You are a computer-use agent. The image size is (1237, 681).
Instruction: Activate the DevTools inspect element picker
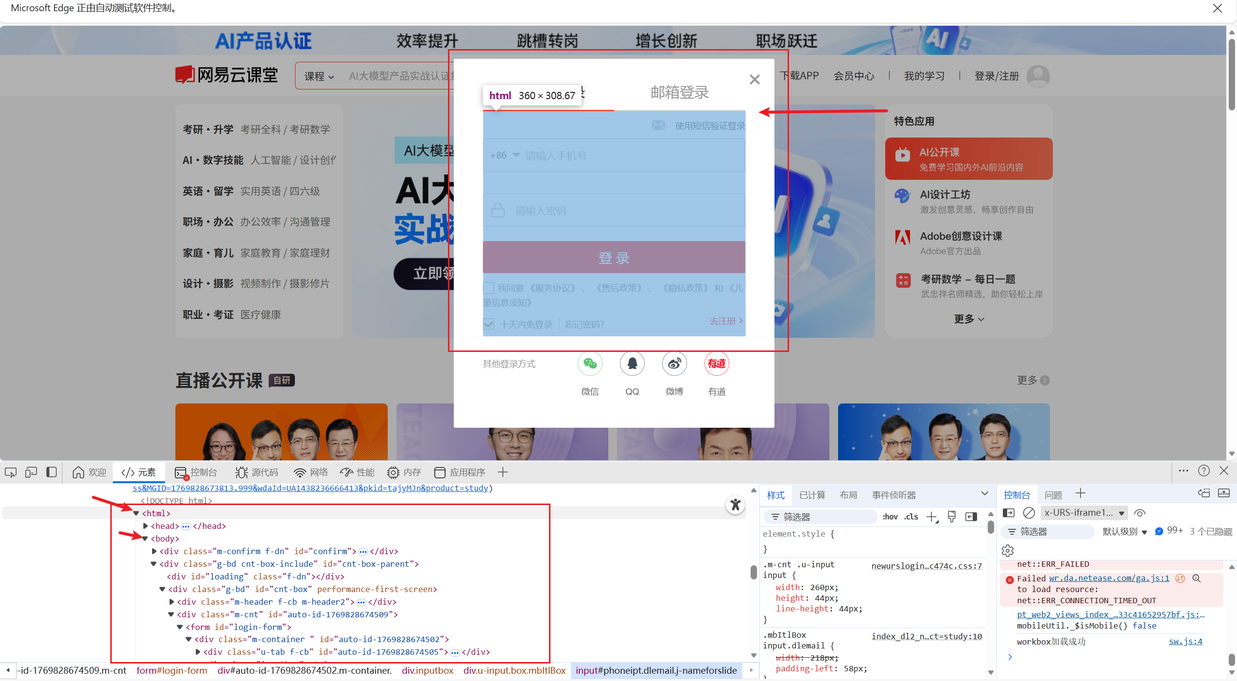[x=10, y=472]
